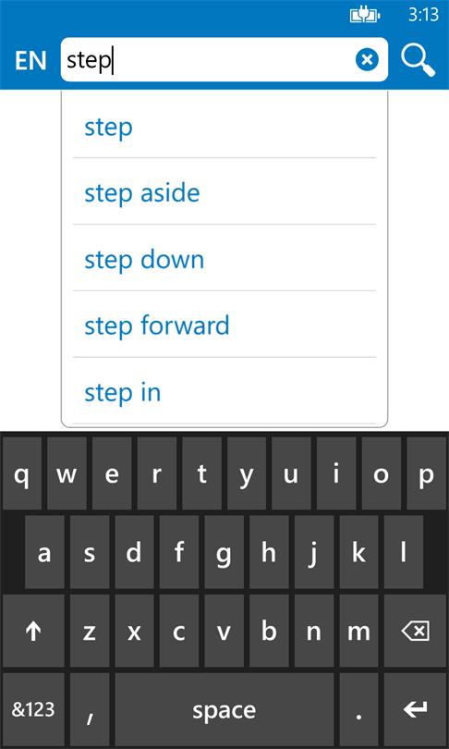Tap the comma key
The height and width of the screenshot is (749, 449).
(x=90, y=710)
